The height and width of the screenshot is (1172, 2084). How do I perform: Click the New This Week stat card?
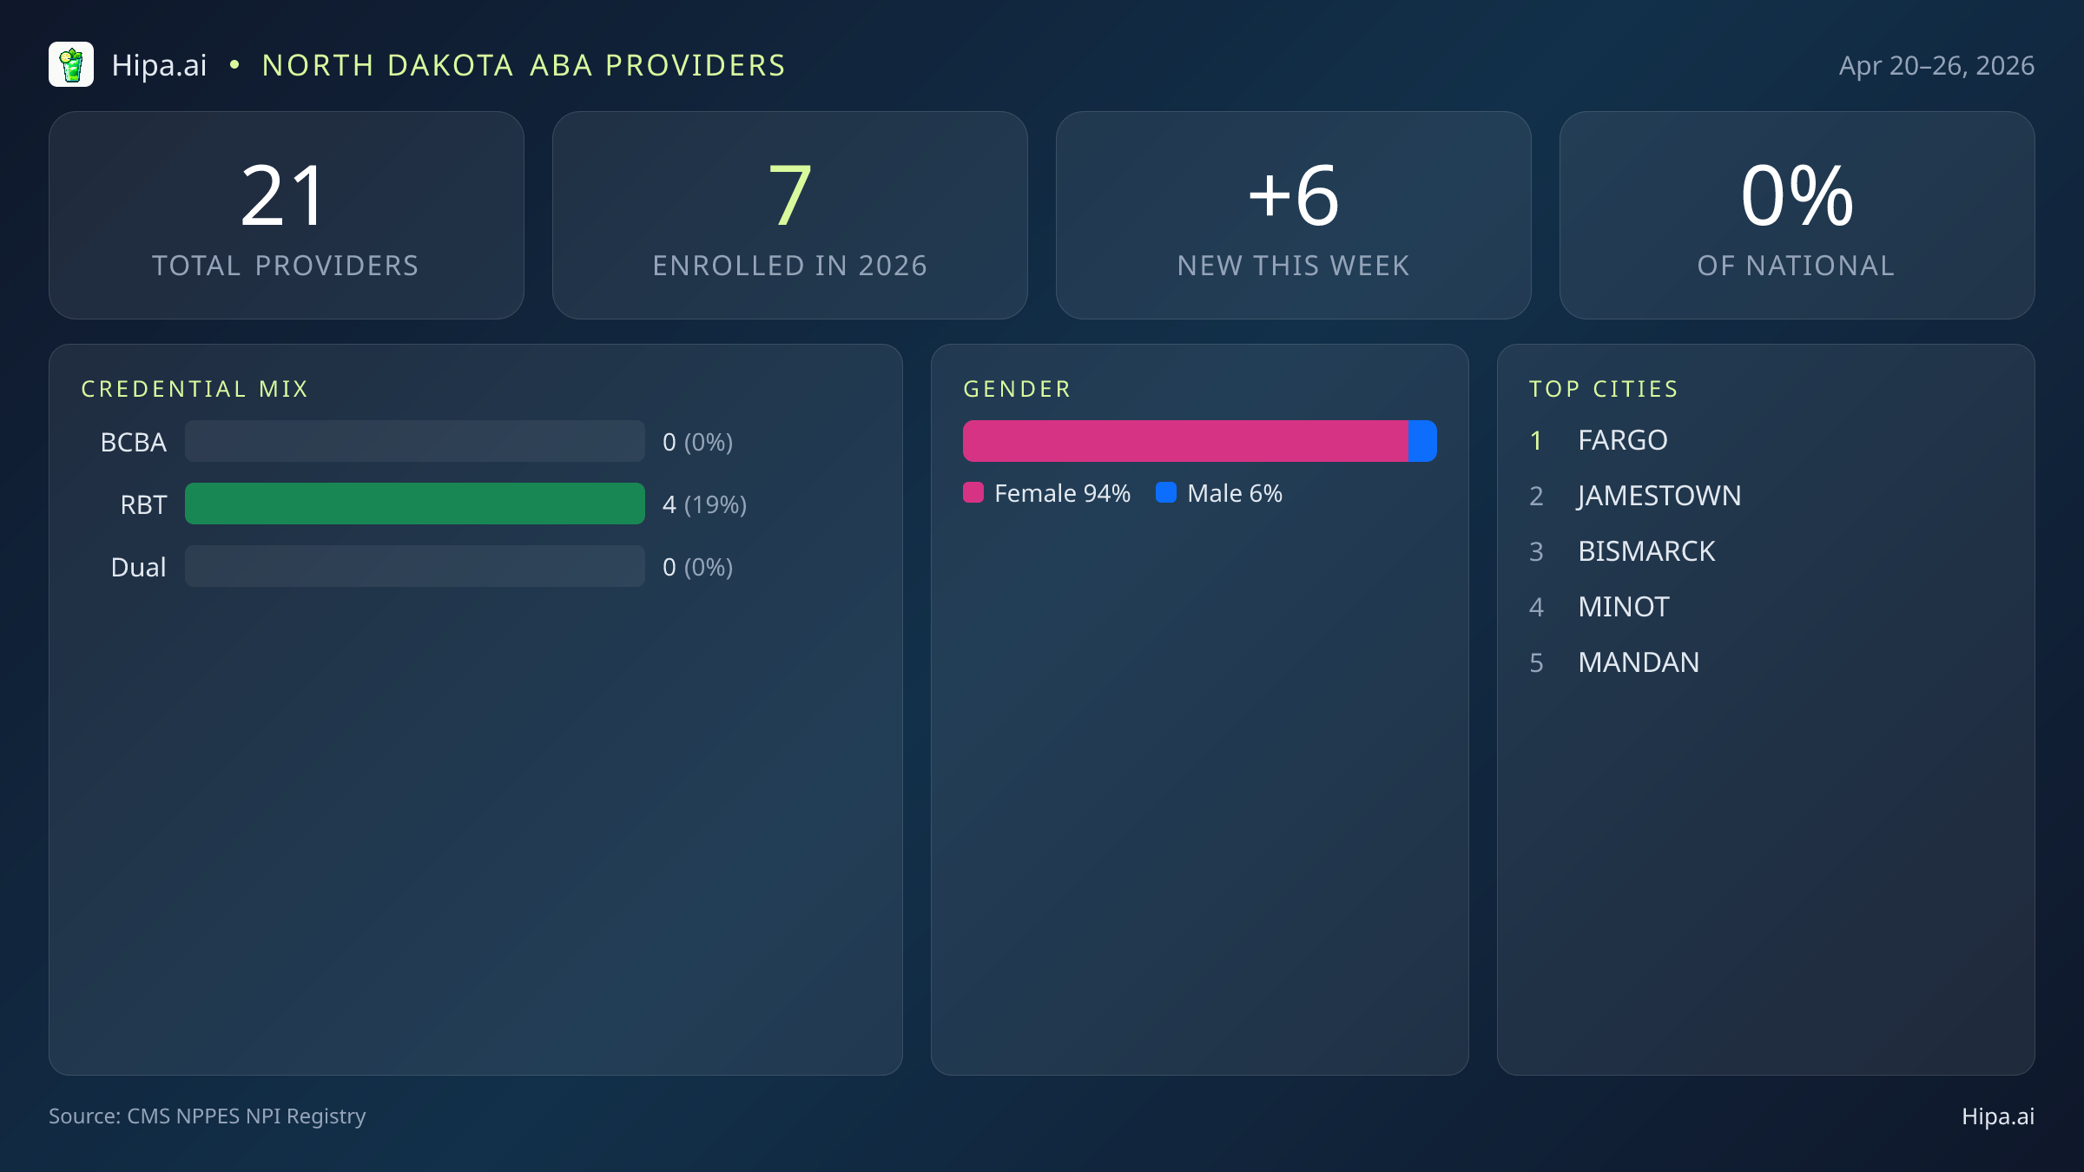(x=1293, y=214)
